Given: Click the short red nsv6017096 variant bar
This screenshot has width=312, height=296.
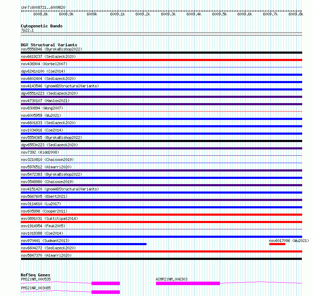Looking at the screenshot, I should (277, 244).
